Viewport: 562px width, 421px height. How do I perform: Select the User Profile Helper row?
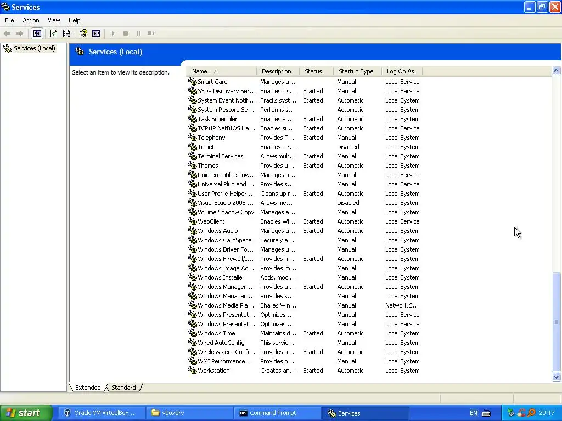(x=304, y=194)
